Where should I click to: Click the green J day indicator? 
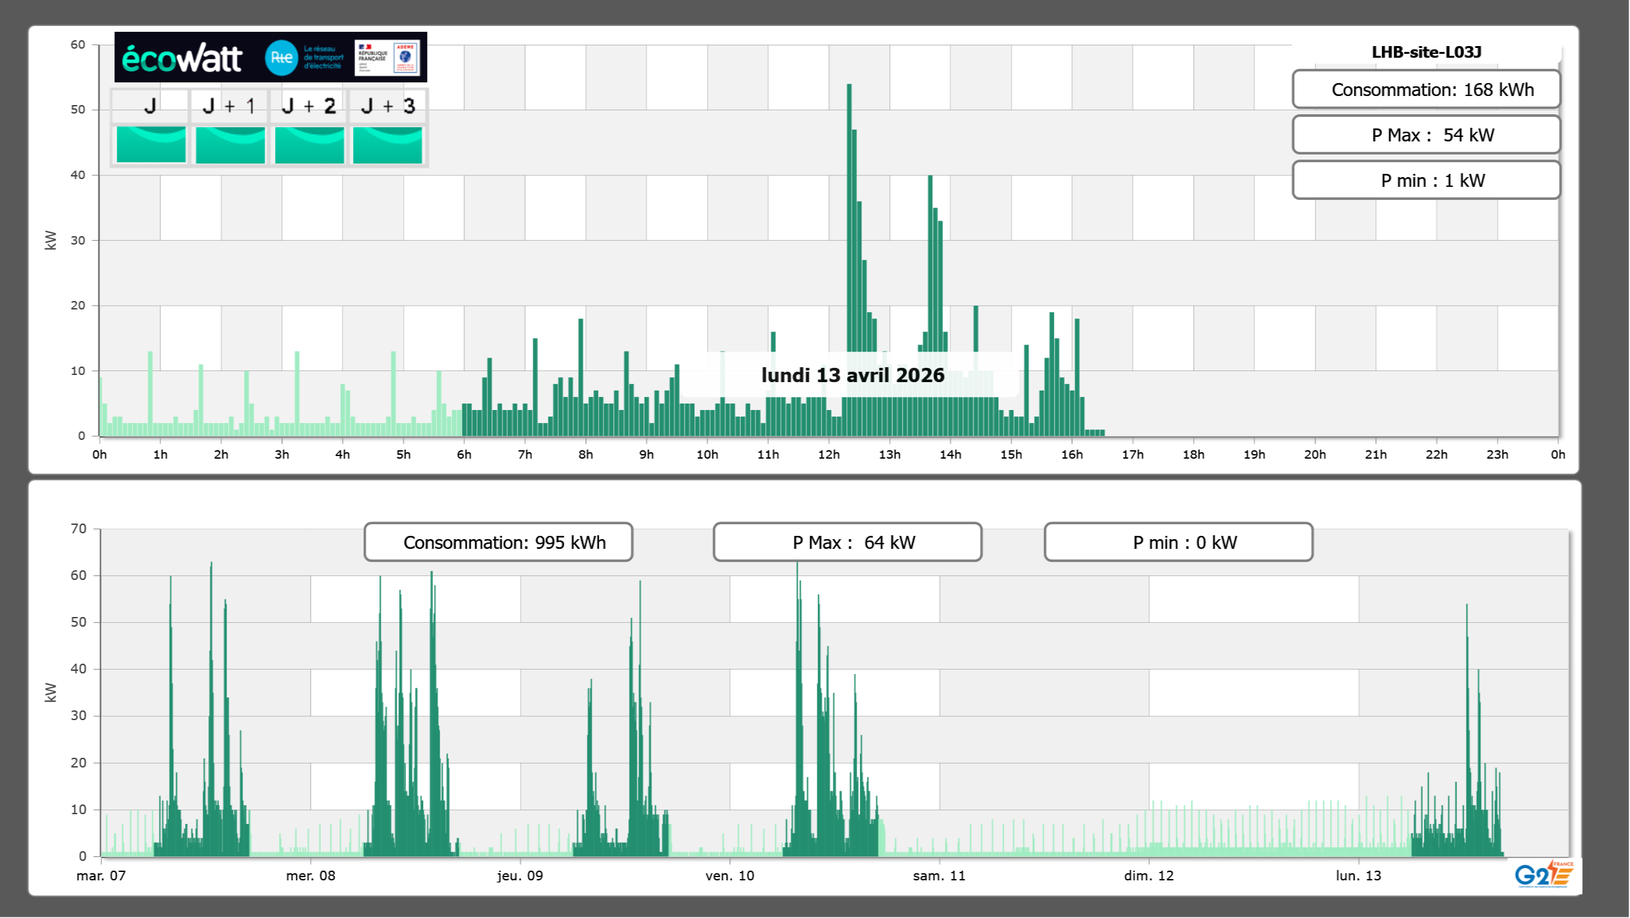click(151, 144)
